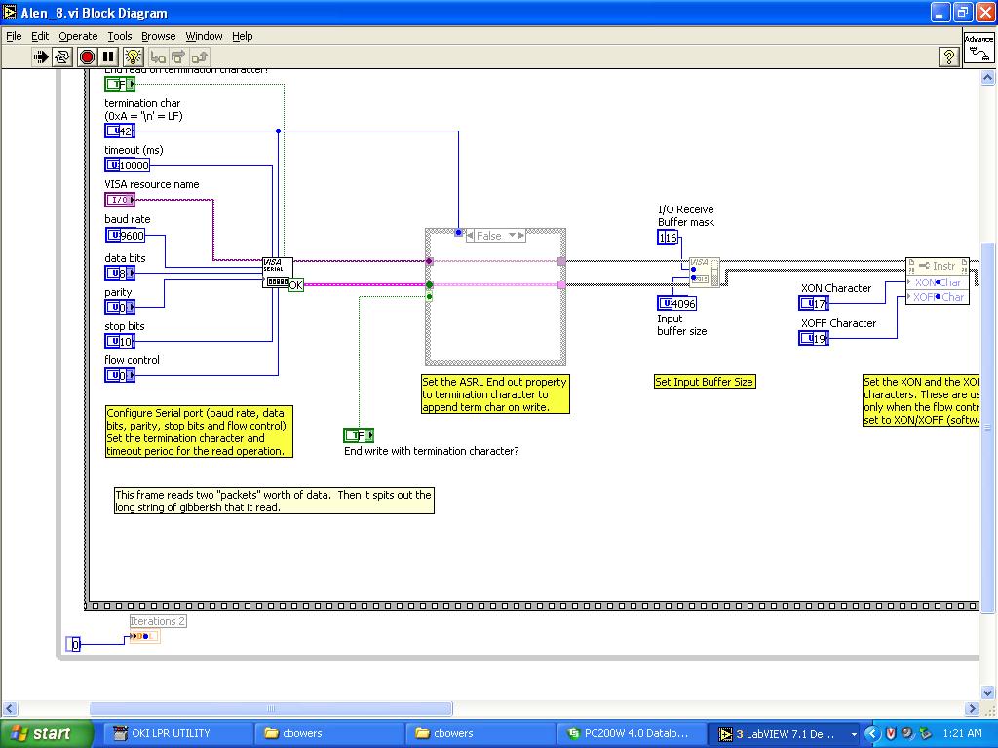The height and width of the screenshot is (748, 998).
Task: Open the Tools menu
Action: (x=120, y=36)
